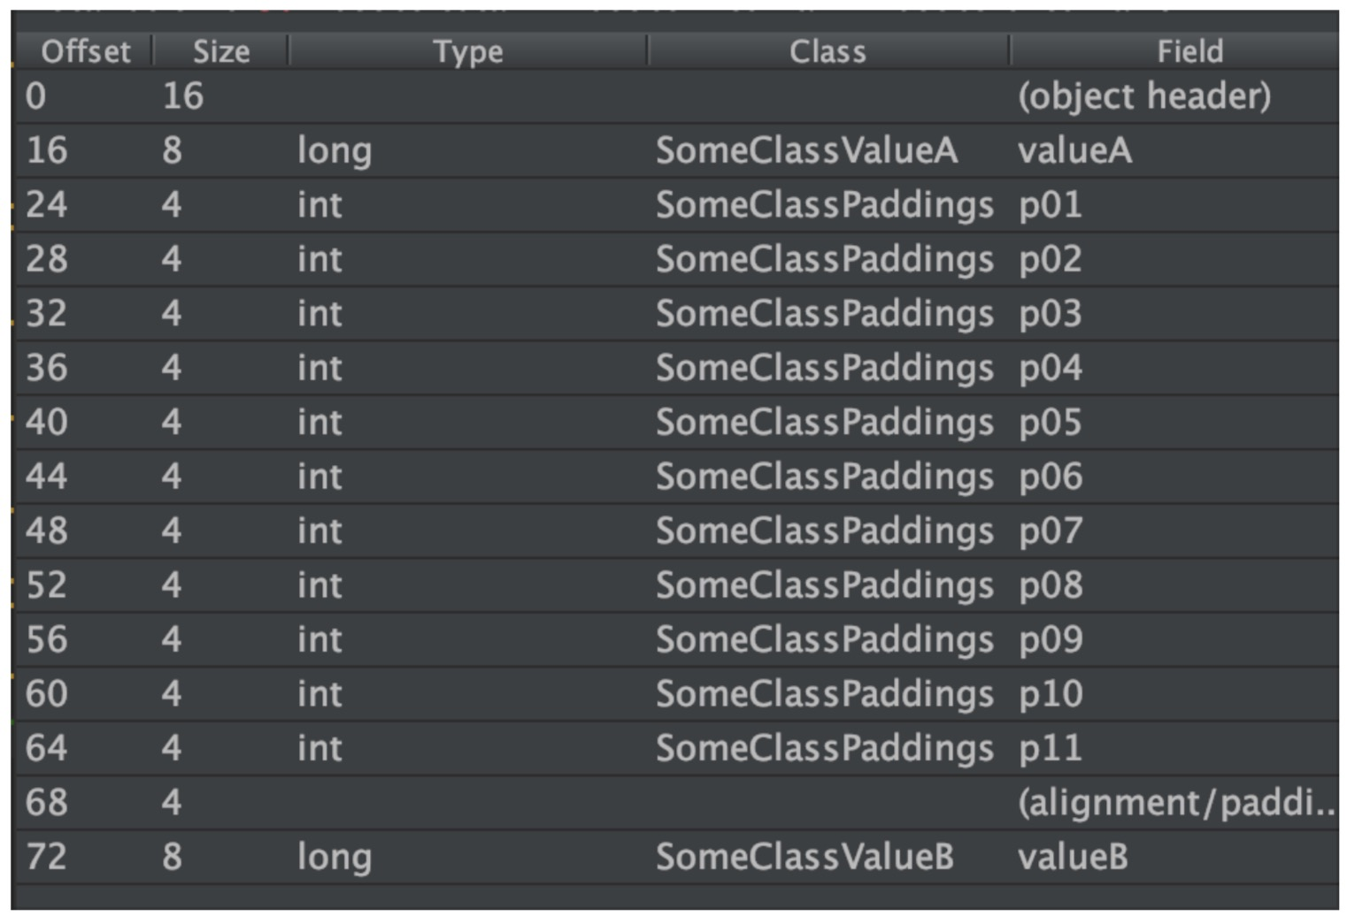
Task: Click the Class column header
Action: [x=827, y=51]
